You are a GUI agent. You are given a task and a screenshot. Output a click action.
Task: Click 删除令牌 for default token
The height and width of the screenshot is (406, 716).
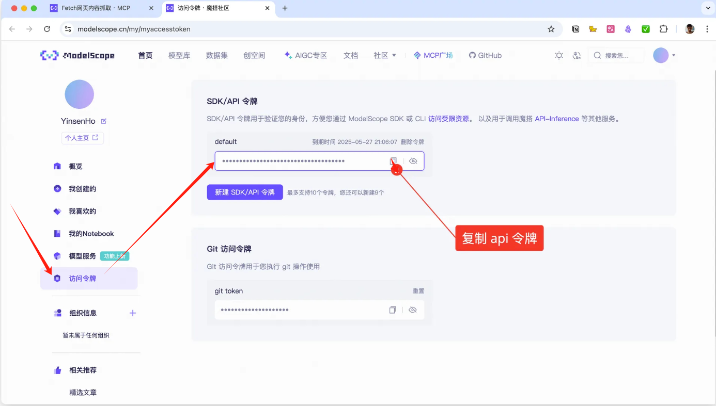412,142
